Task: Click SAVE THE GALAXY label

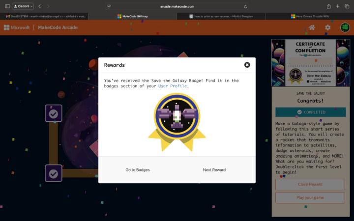Action: [311, 93]
